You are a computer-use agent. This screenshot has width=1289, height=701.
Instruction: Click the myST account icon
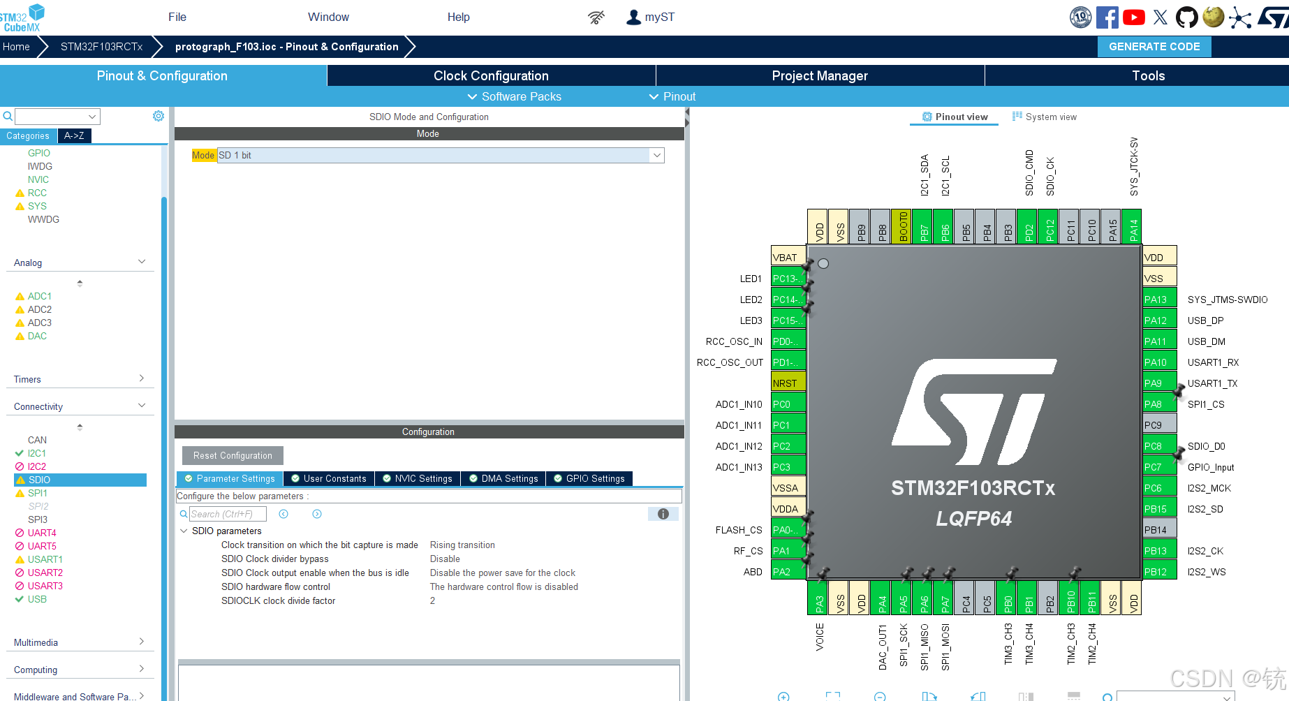pos(633,17)
